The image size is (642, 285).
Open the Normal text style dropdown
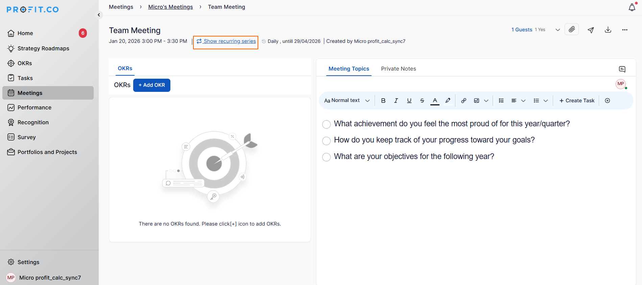pos(347,101)
